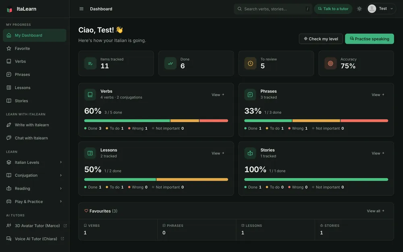
Task: Go to Verbs in the sidebar
Action: (x=34, y=61)
